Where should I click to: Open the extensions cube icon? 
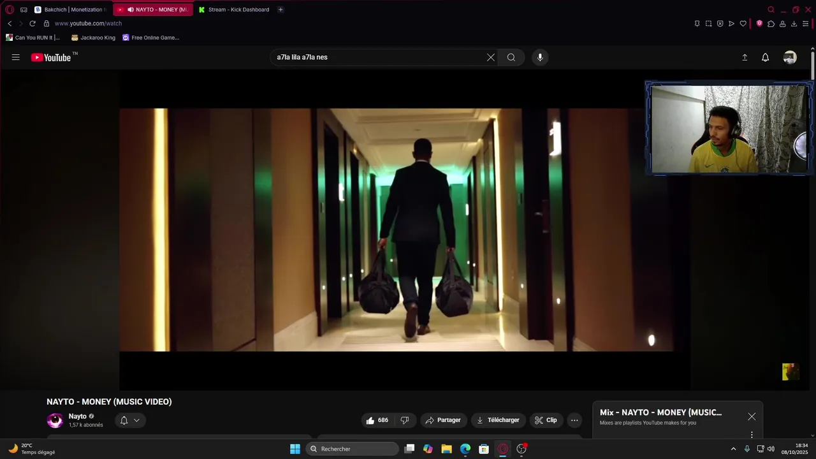click(x=771, y=24)
